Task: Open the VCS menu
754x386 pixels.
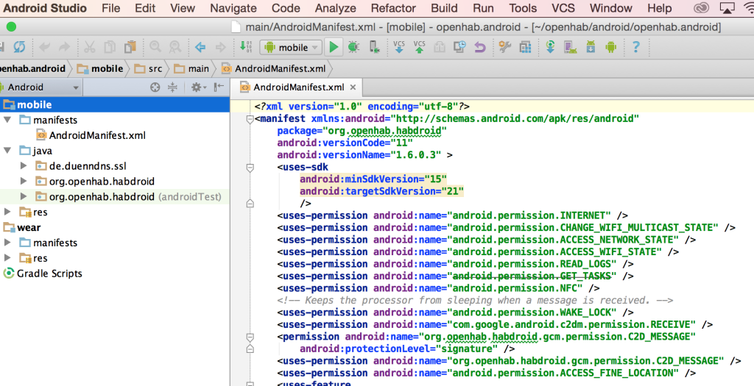Action: pos(563,8)
